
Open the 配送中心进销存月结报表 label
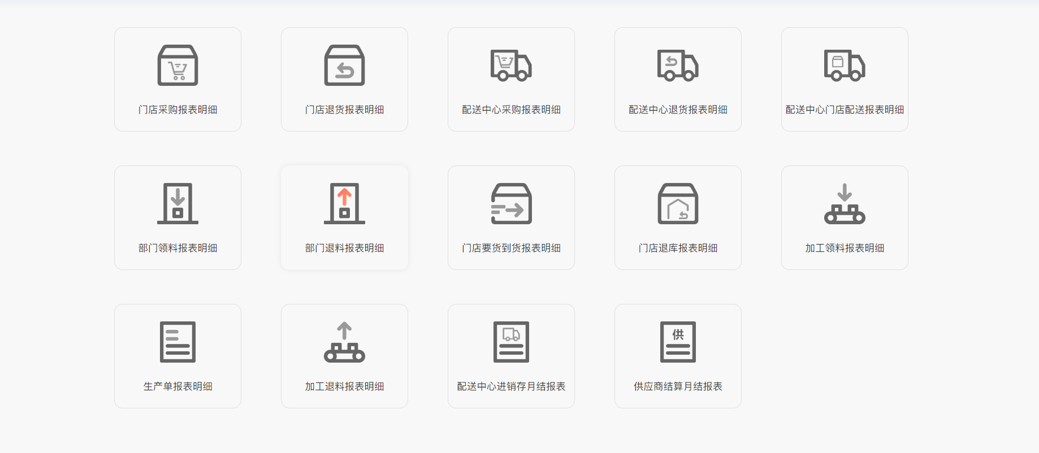(x=511, y=386)
